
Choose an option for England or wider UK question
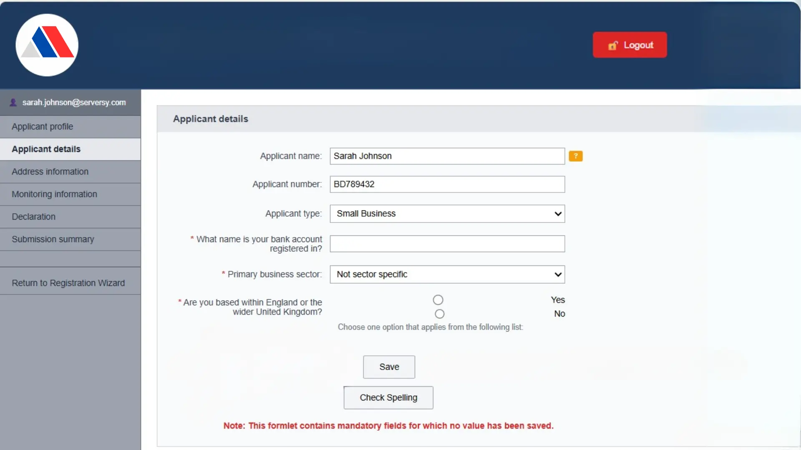pos(438,300)
